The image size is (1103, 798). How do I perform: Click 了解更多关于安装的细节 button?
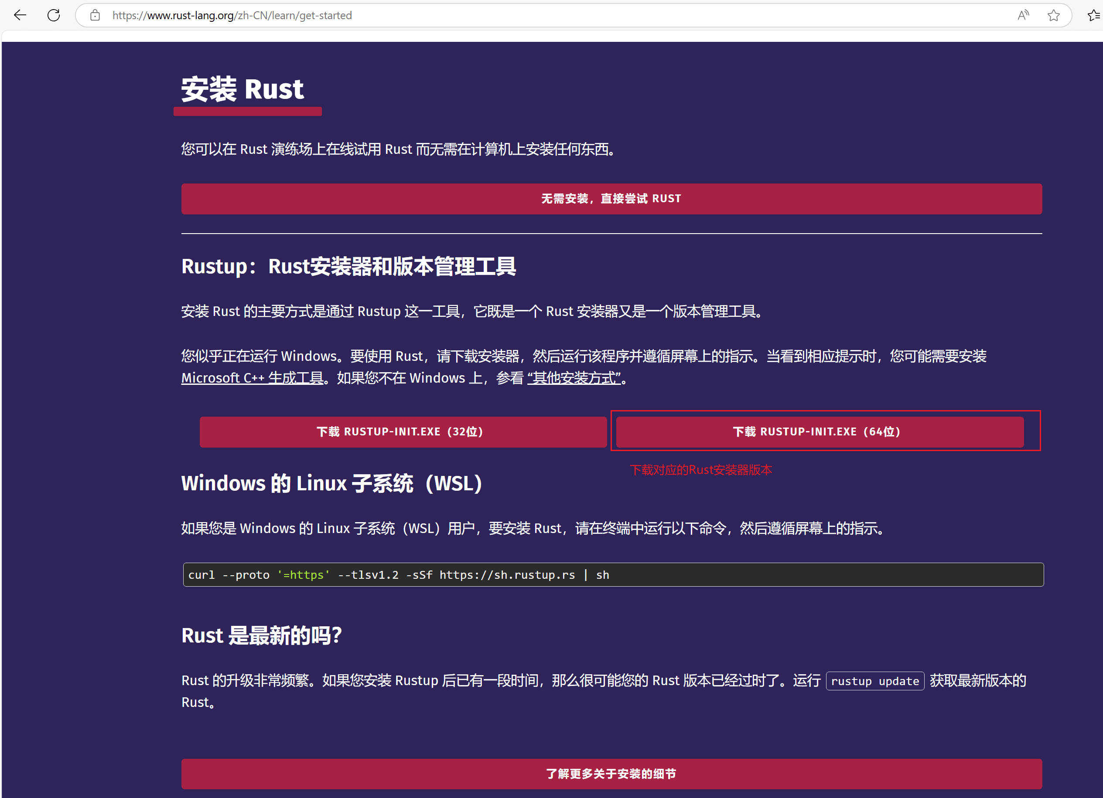(x=611, y=774)
